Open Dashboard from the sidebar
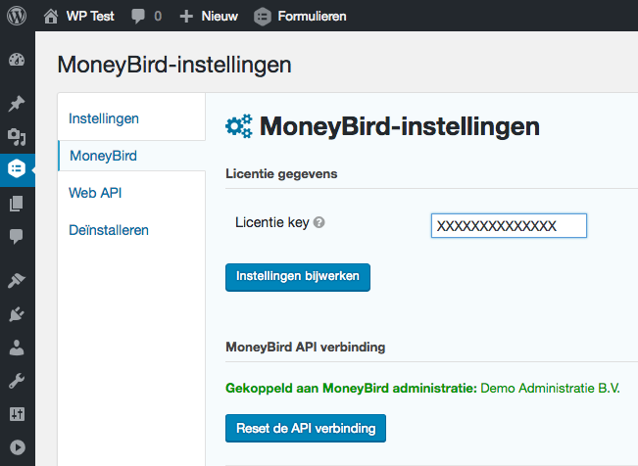 pyautogui.click(x=17, y=61)
